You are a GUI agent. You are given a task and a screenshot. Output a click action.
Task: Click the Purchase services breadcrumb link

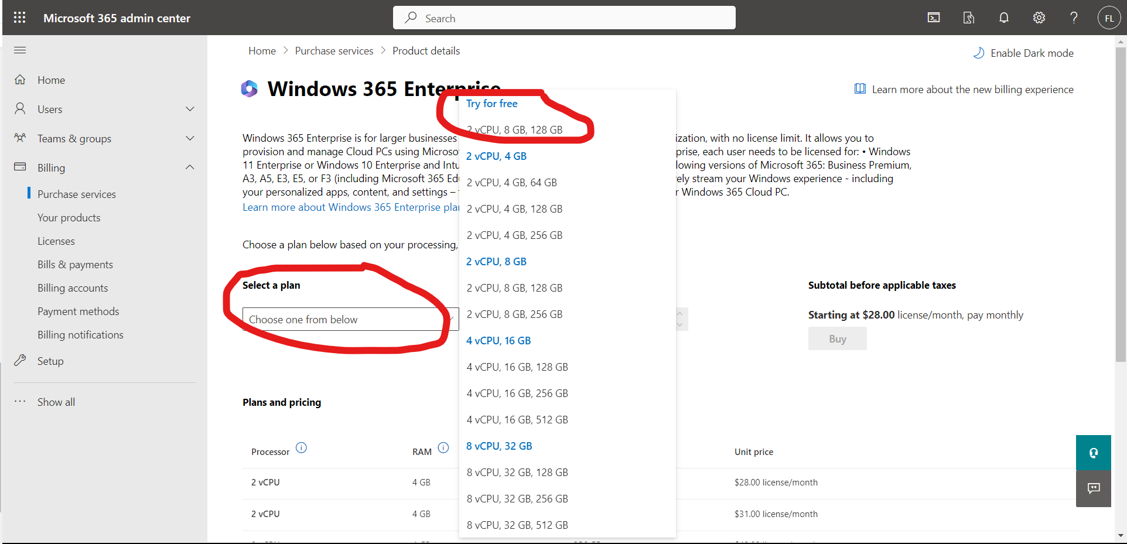tap(334, 51)
